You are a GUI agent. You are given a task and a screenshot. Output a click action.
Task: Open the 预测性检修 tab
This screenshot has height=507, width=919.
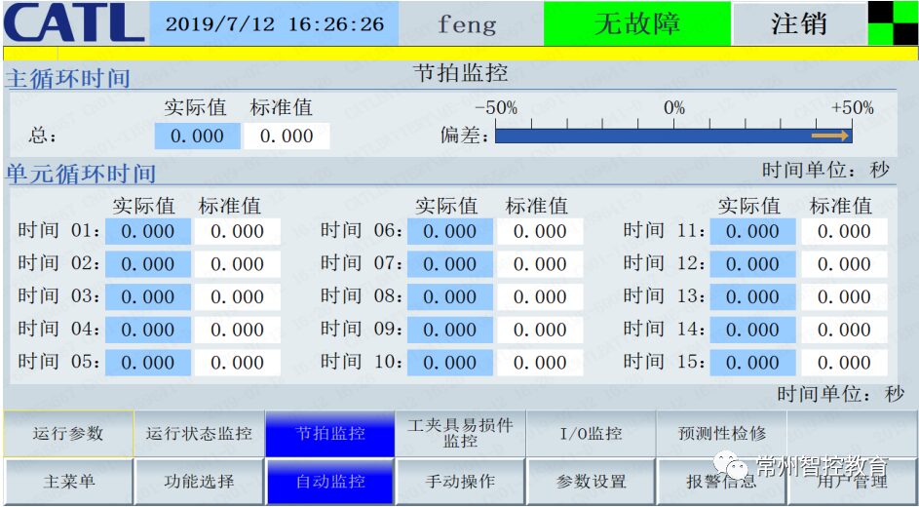pyautogui.click(x=721, y=434)
